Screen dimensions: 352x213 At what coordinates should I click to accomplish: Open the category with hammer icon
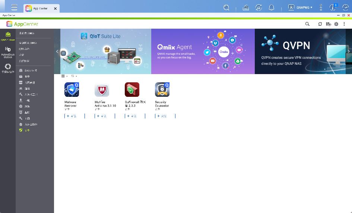28,95
